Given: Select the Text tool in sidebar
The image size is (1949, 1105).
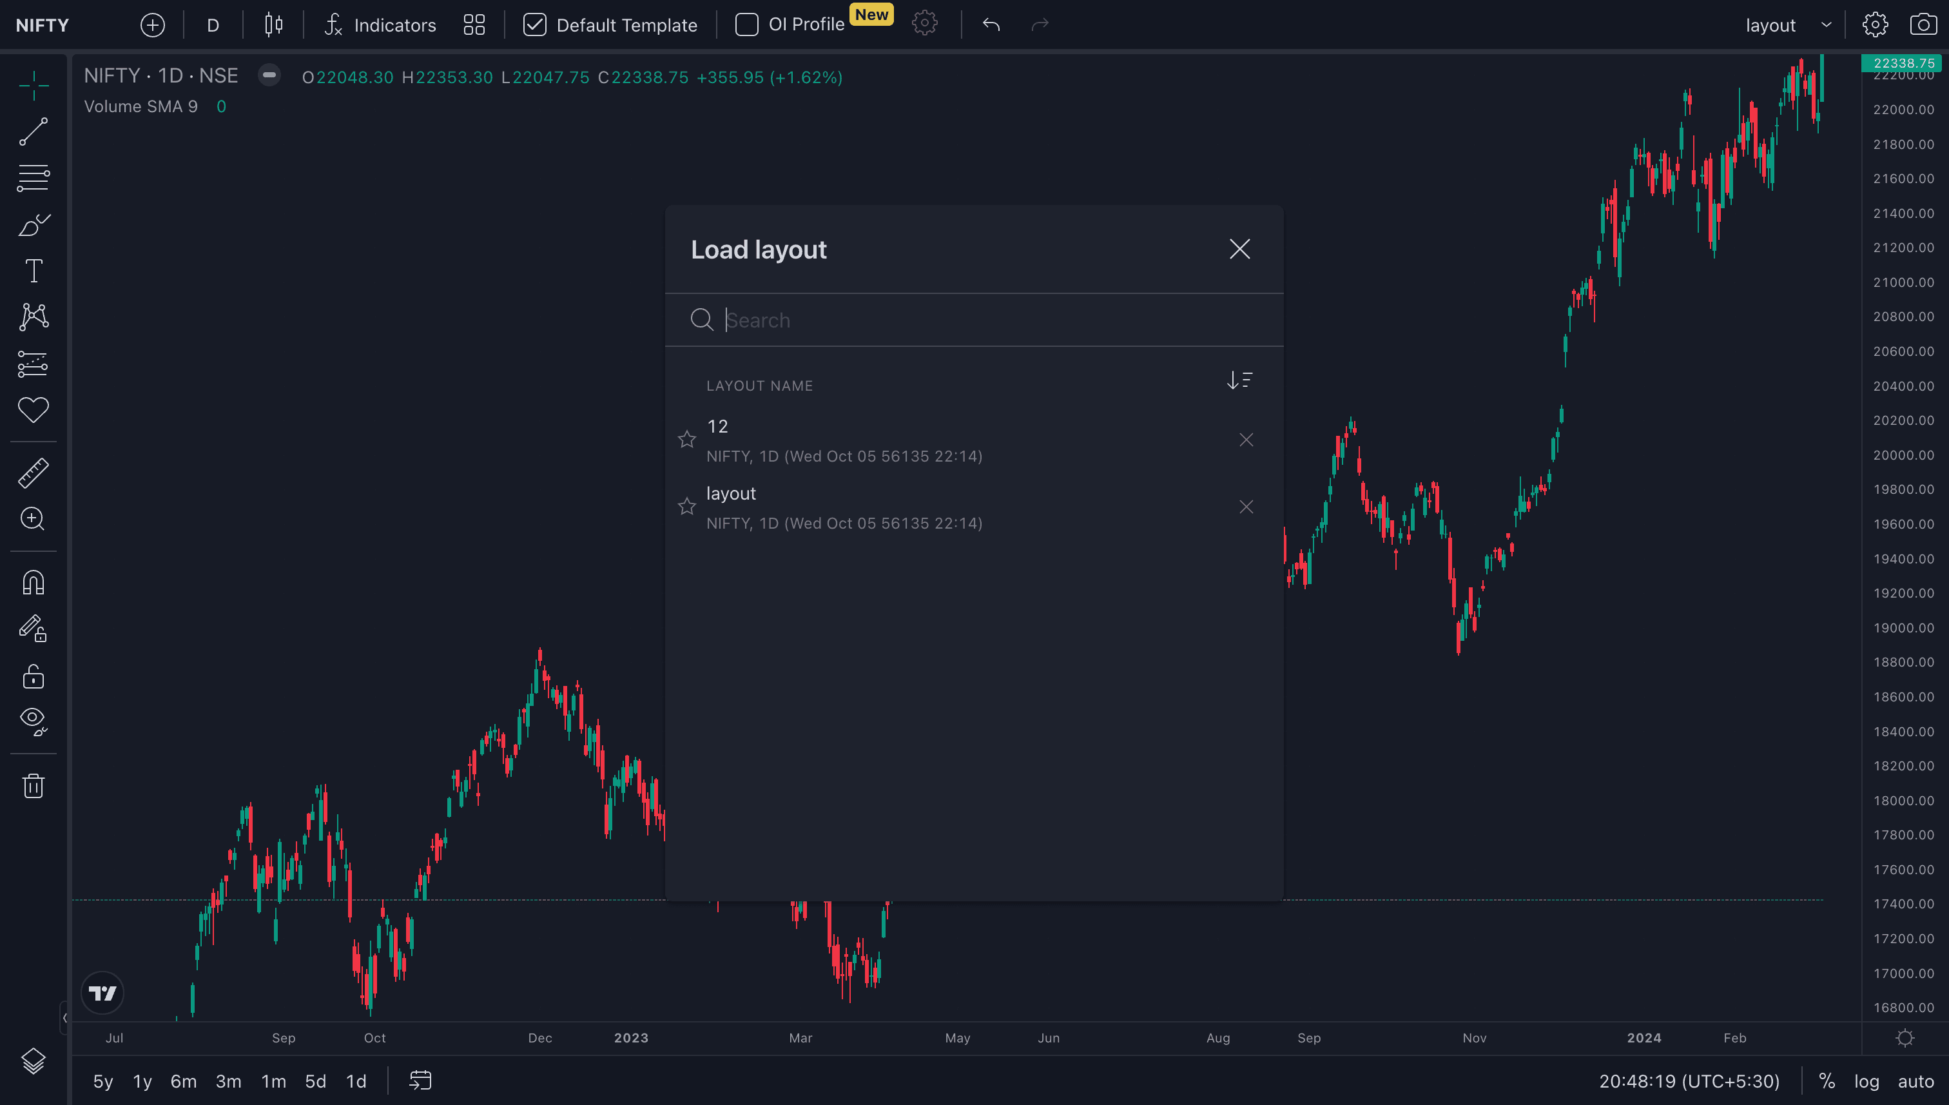Looking at the screenshot, I should pos(34,271).
